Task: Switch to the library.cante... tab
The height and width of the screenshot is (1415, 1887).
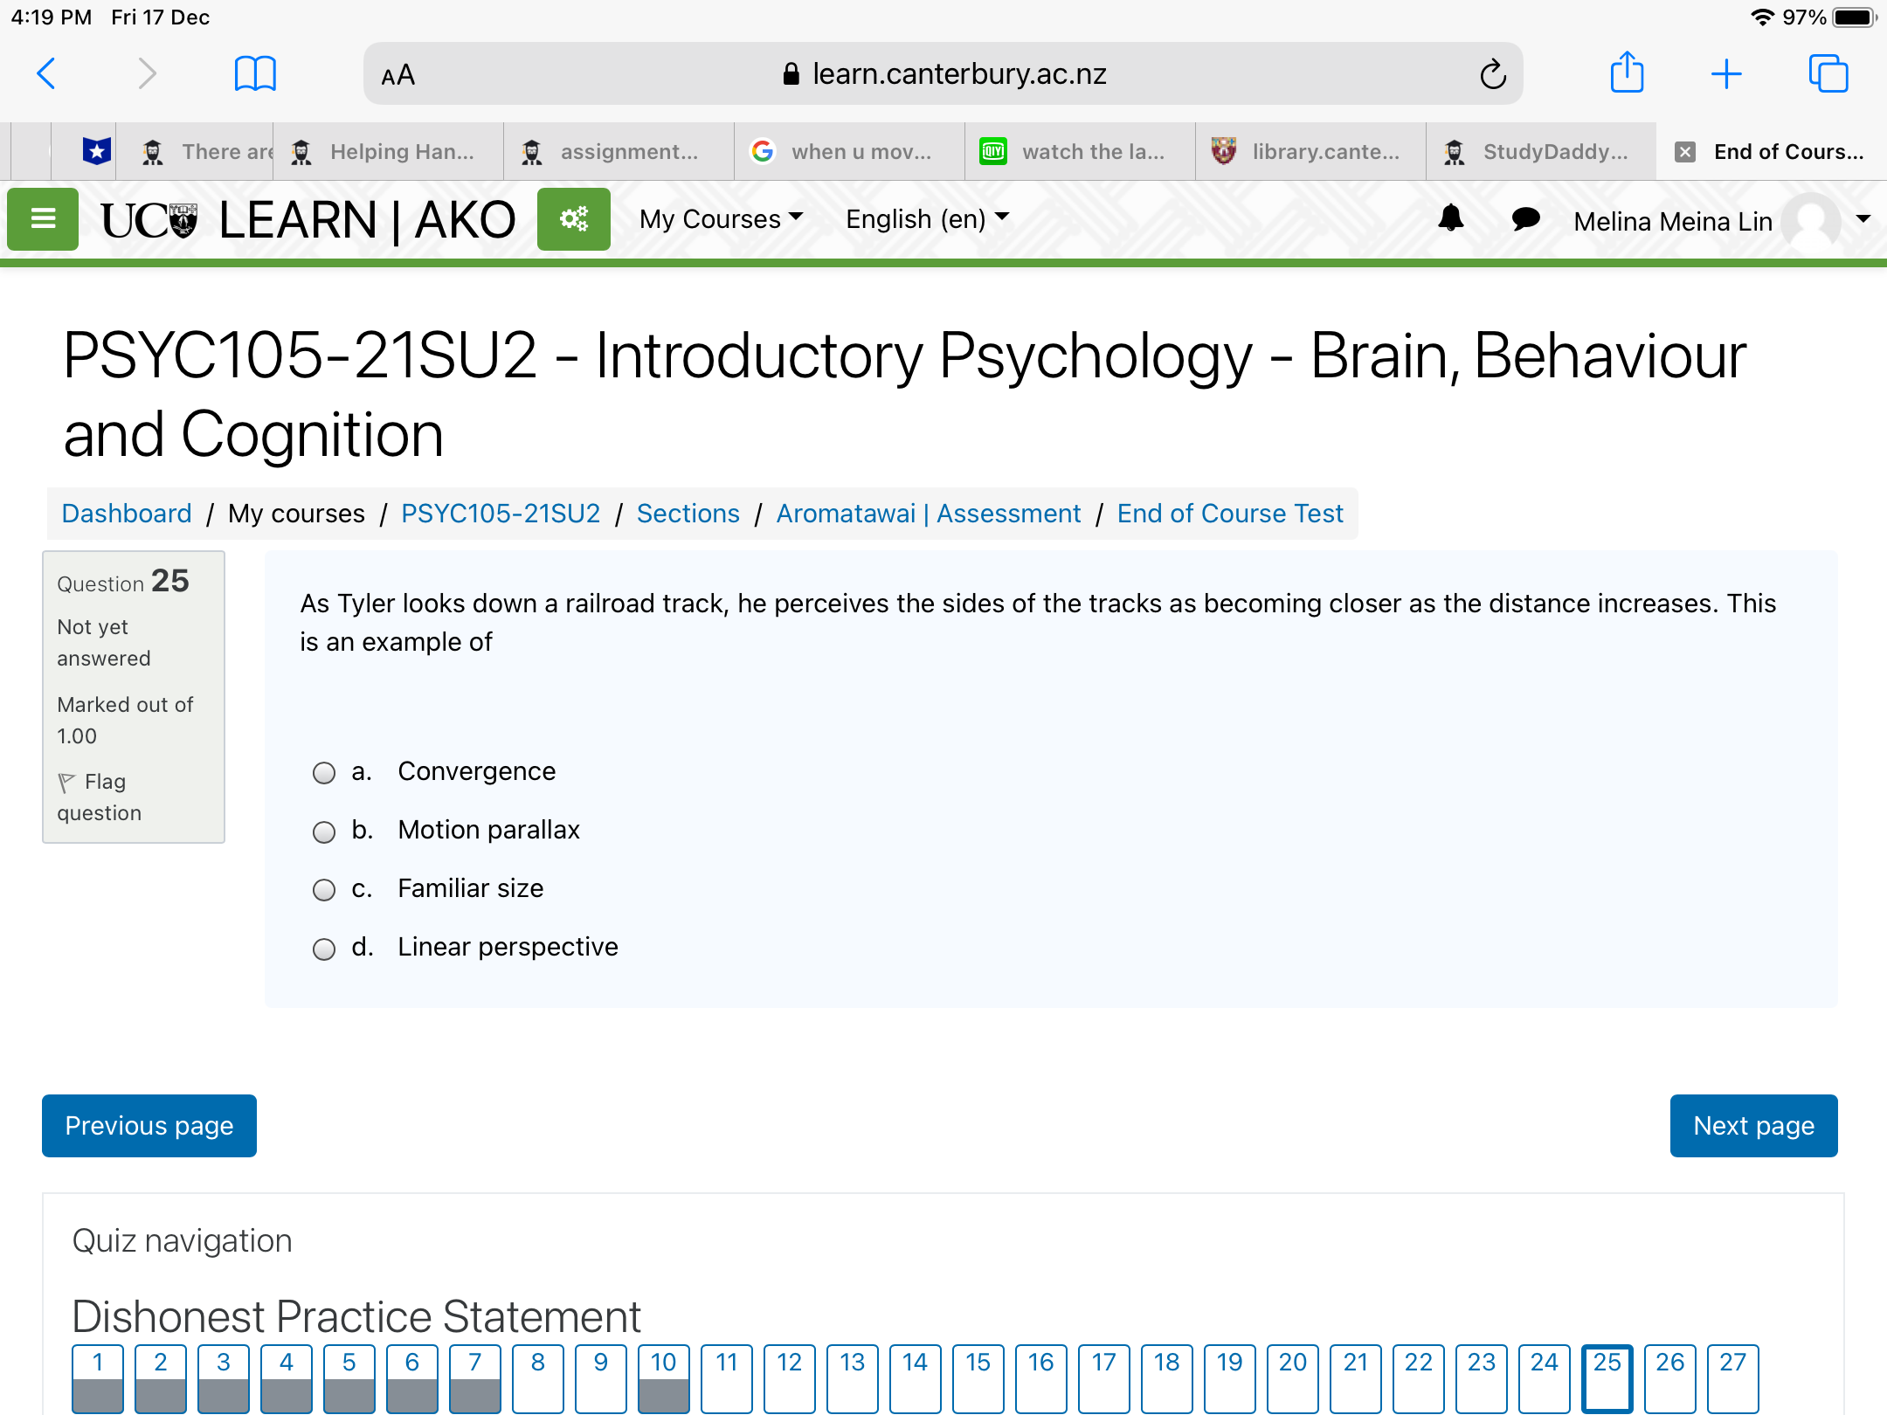Action: click(1310, 152)
